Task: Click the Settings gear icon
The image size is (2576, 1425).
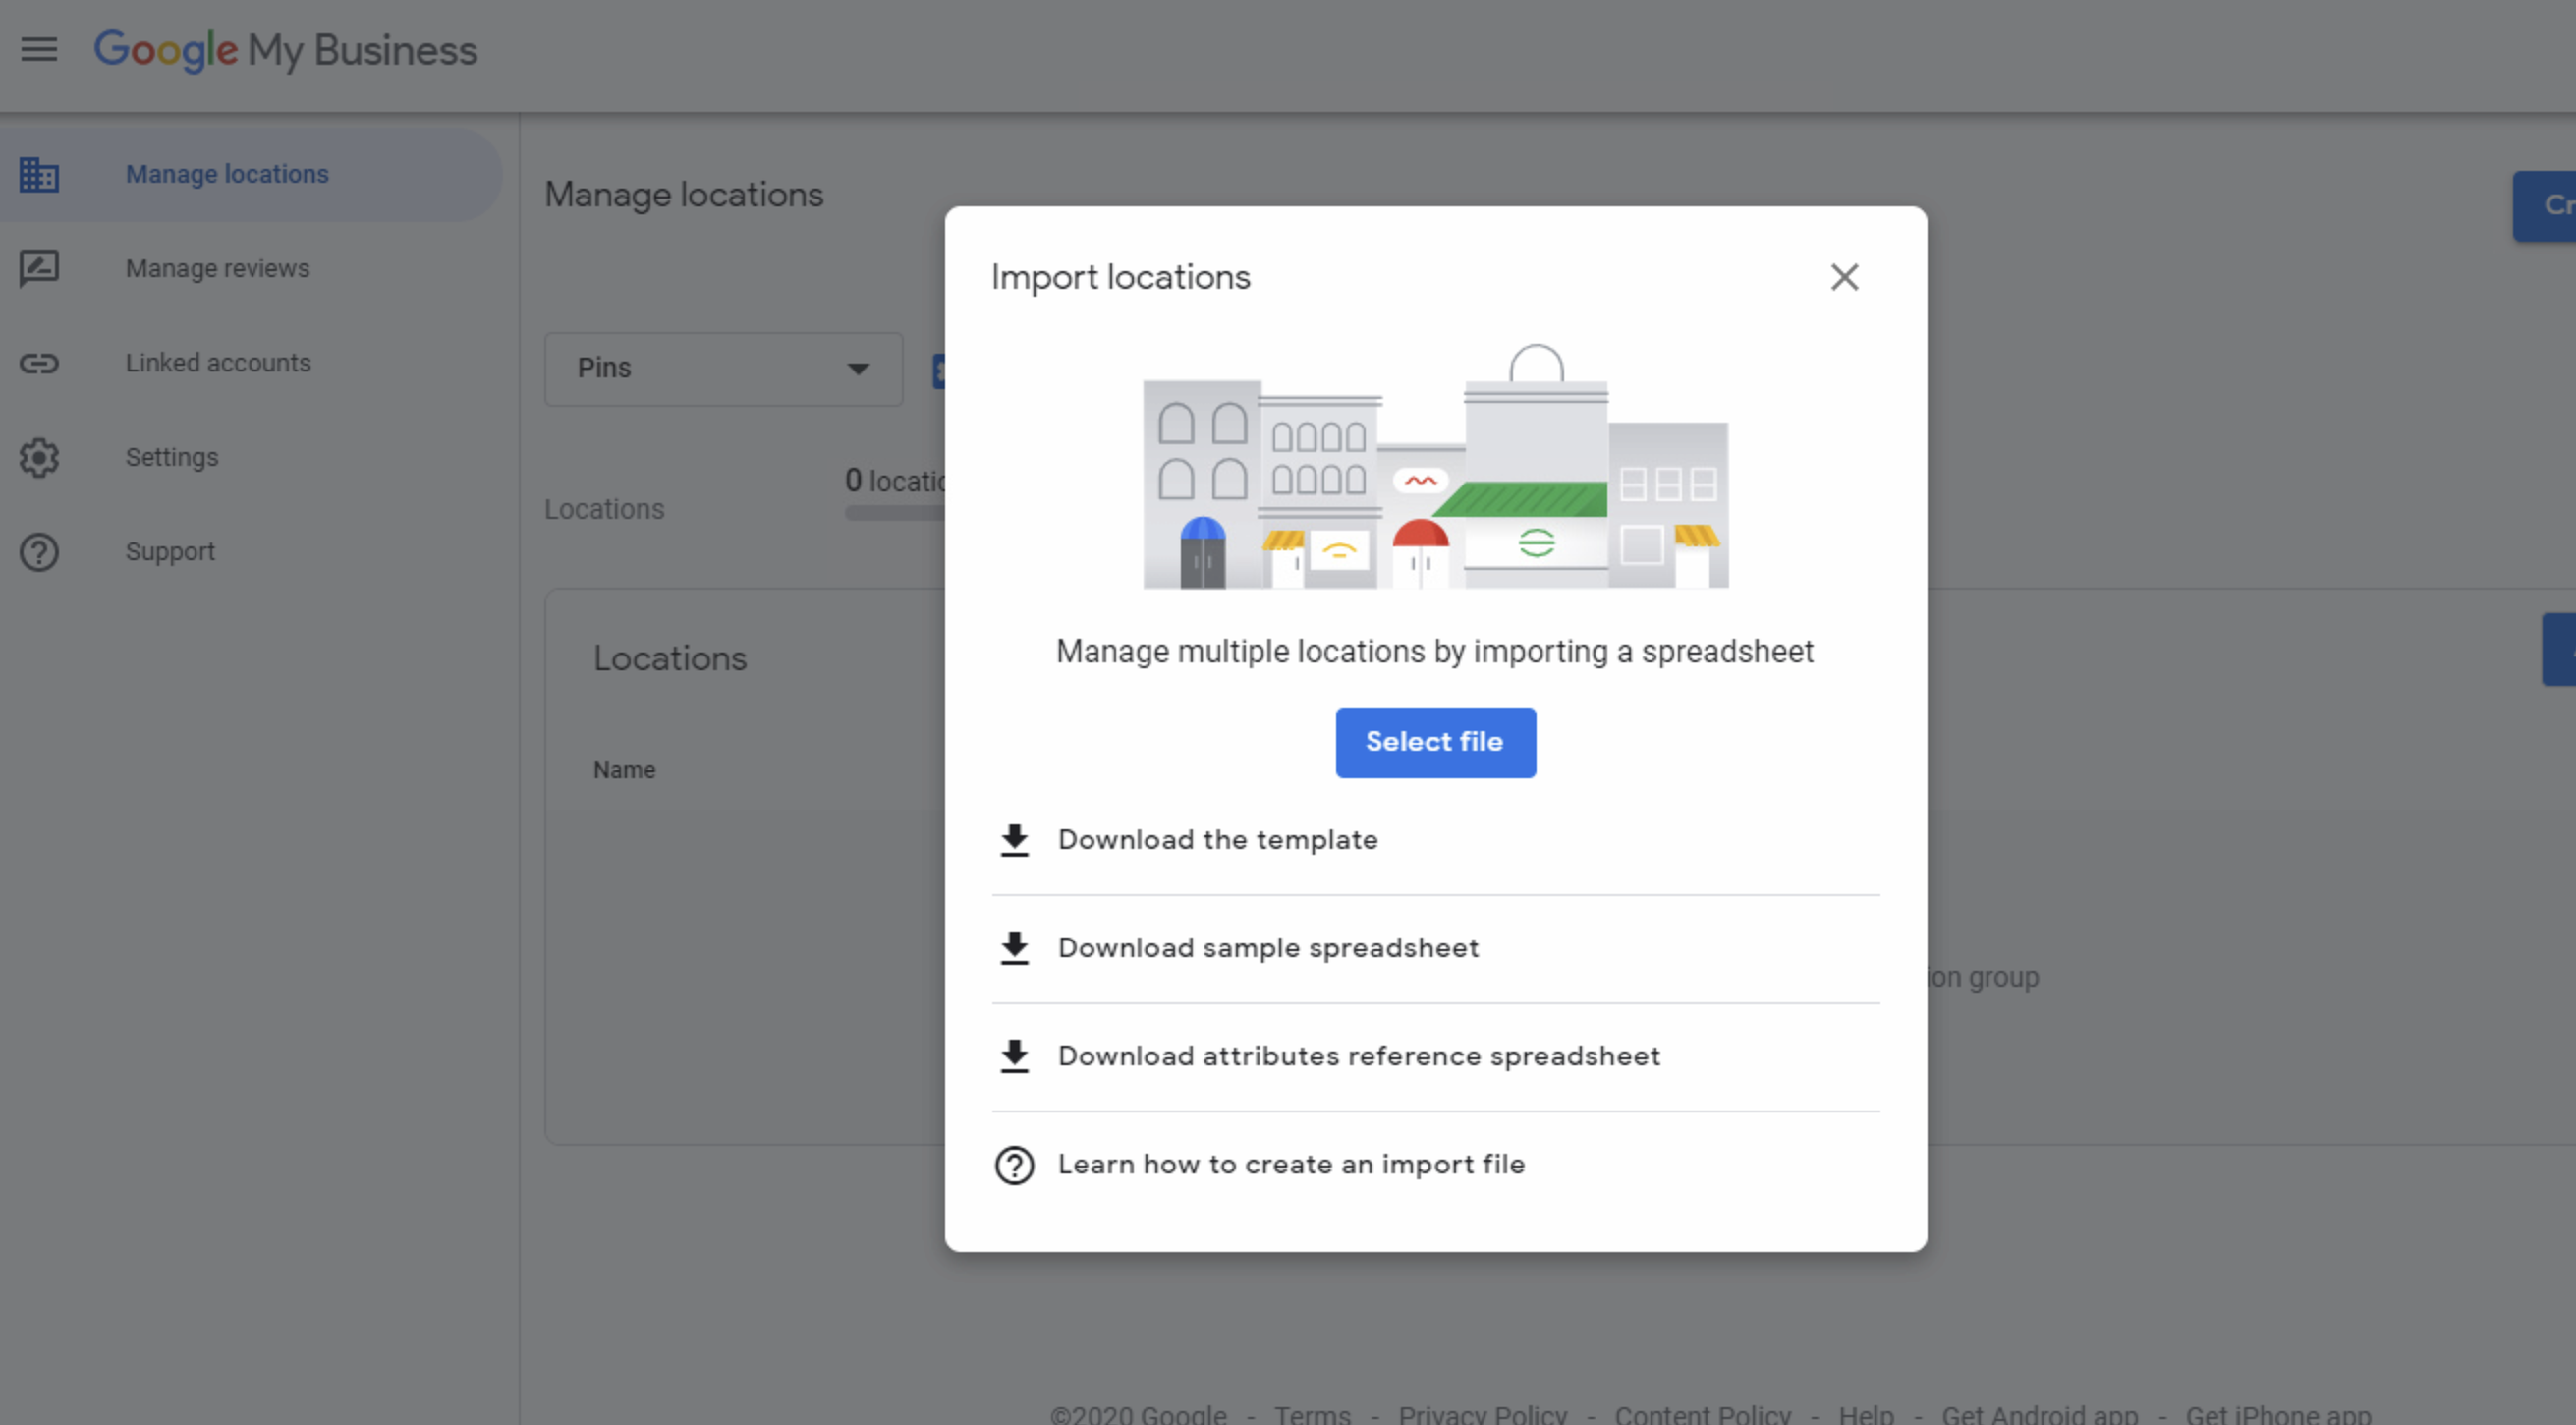Action: [39, 457]
